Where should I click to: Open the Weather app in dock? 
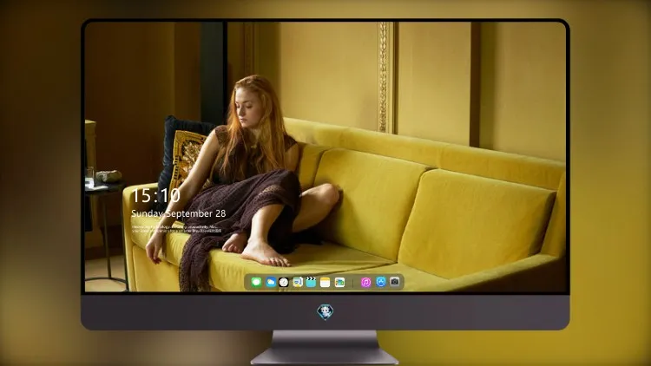[x=270, y=282]
